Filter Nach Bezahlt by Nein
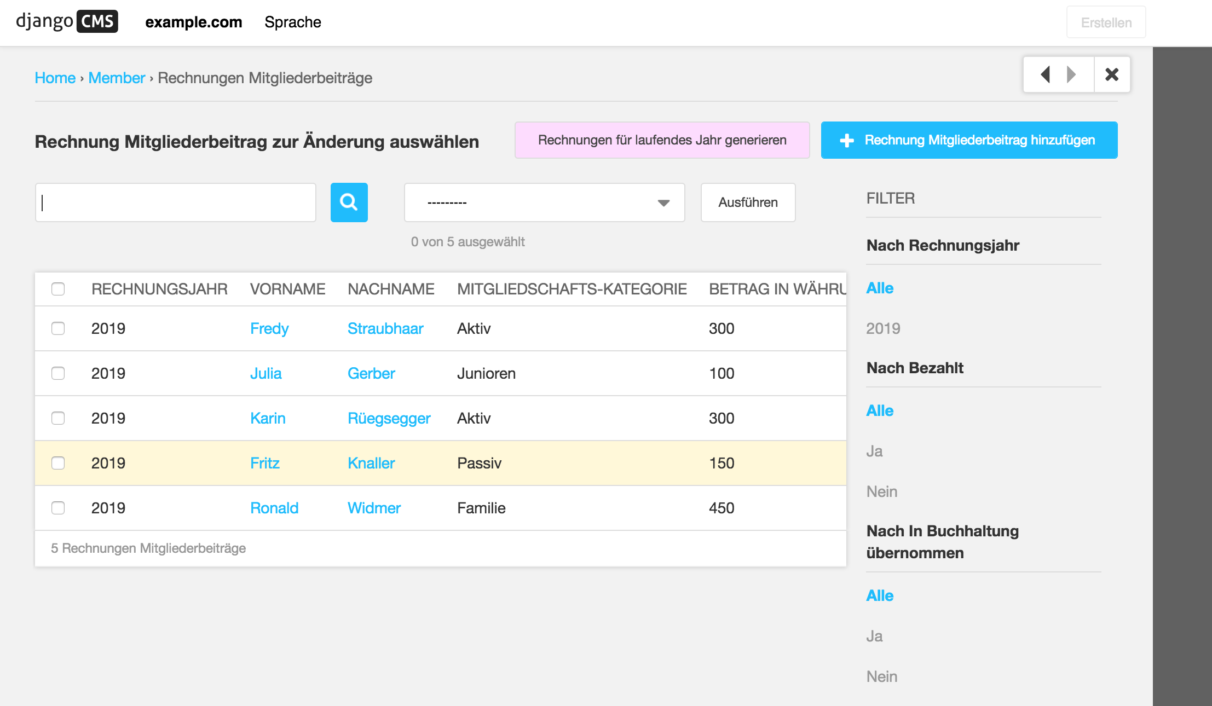Screen dimensions: 1212x706 coord(882,491)
